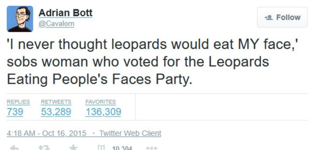Show the 53,289 retweets list

point(56,112)
